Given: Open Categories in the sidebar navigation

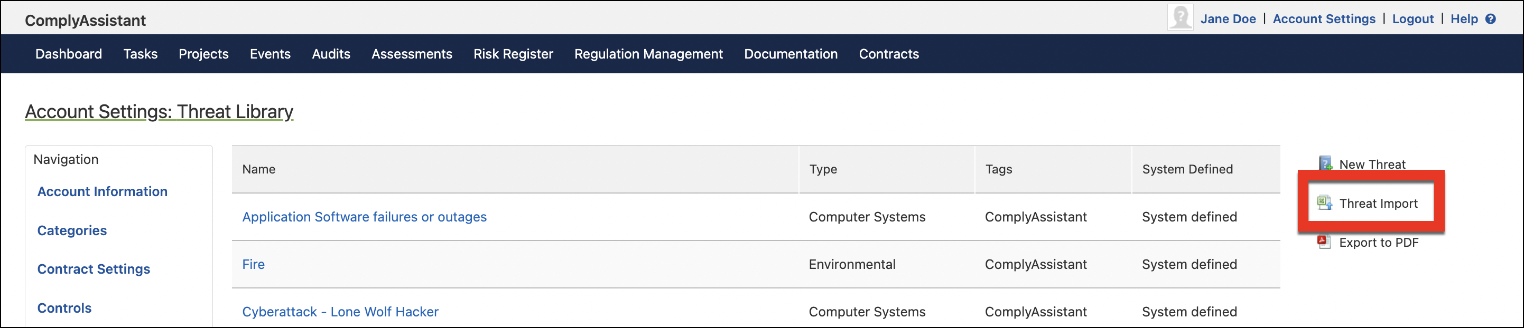Looking at the screenshot, I should pos(72,230).
